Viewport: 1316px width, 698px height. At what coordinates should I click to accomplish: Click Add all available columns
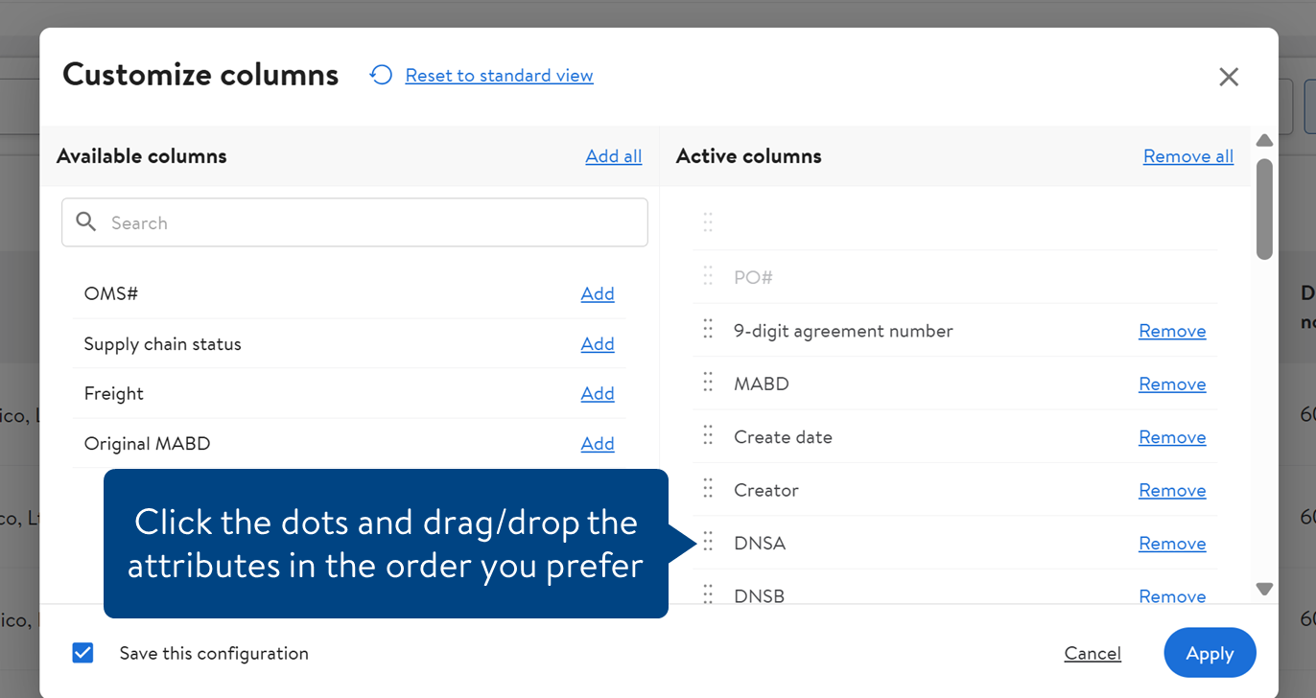click(x=614, y=156)
